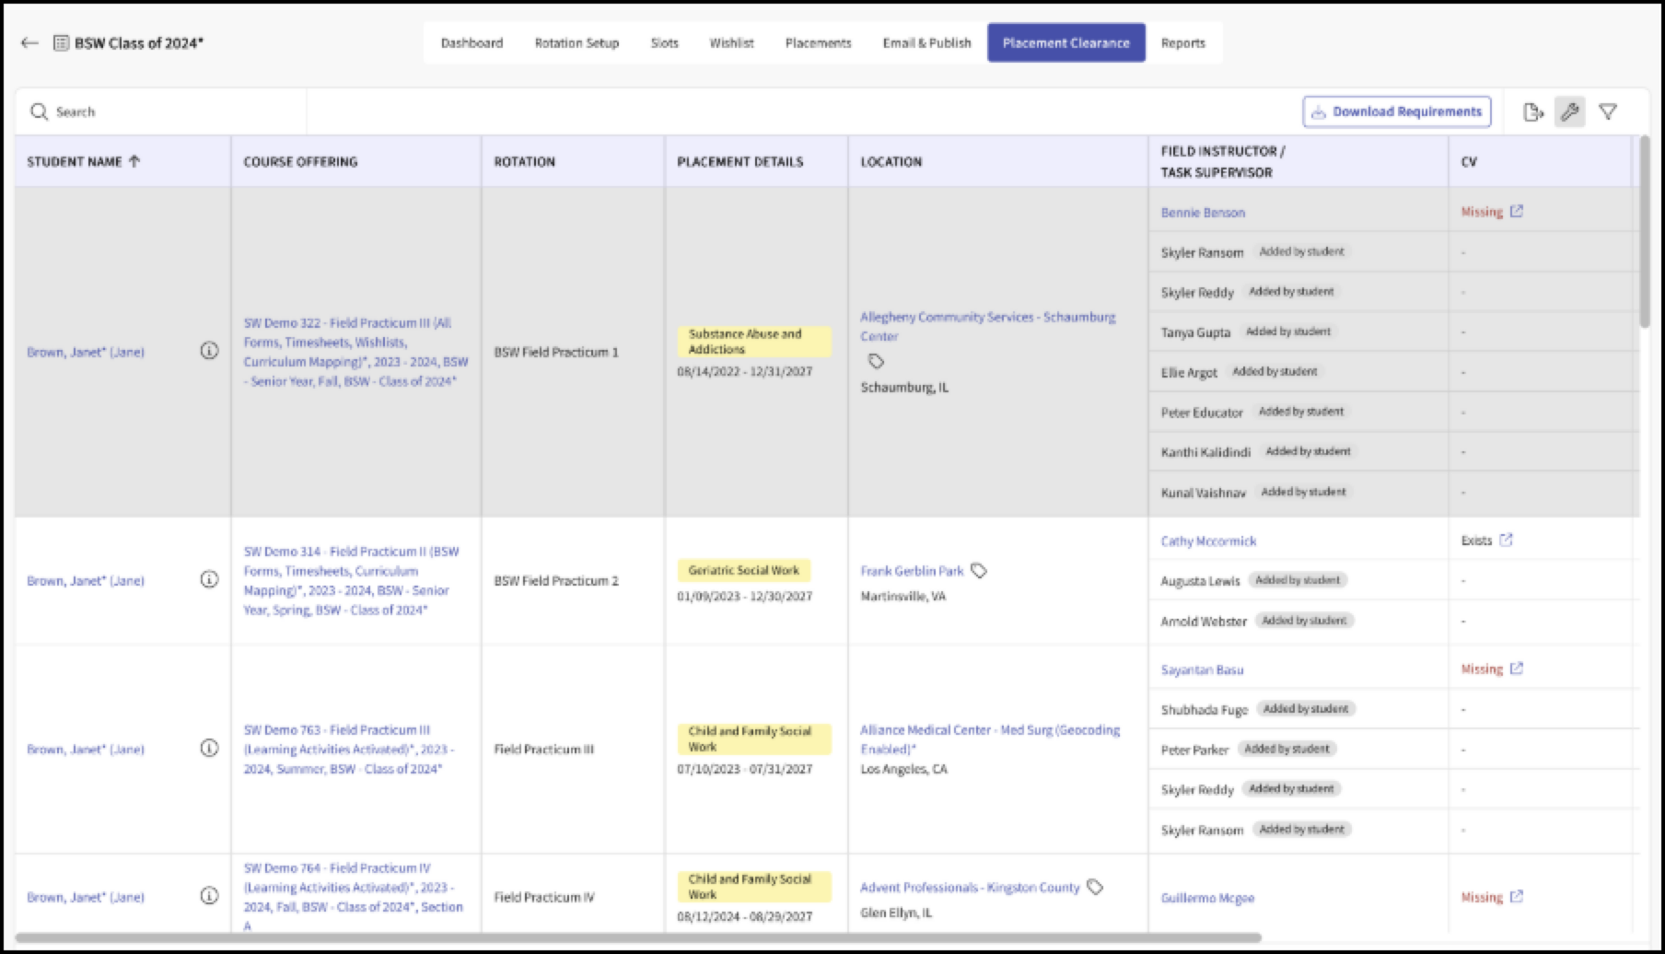Open the Rotation Setup tab
The width and height of the screenshot is (1665, 954).
coord(576,42)
